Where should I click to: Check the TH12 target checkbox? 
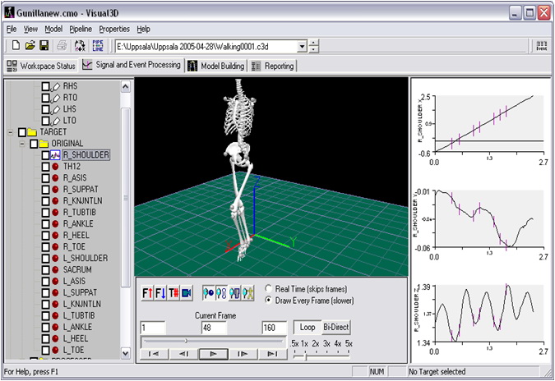[x=46, y=165]
